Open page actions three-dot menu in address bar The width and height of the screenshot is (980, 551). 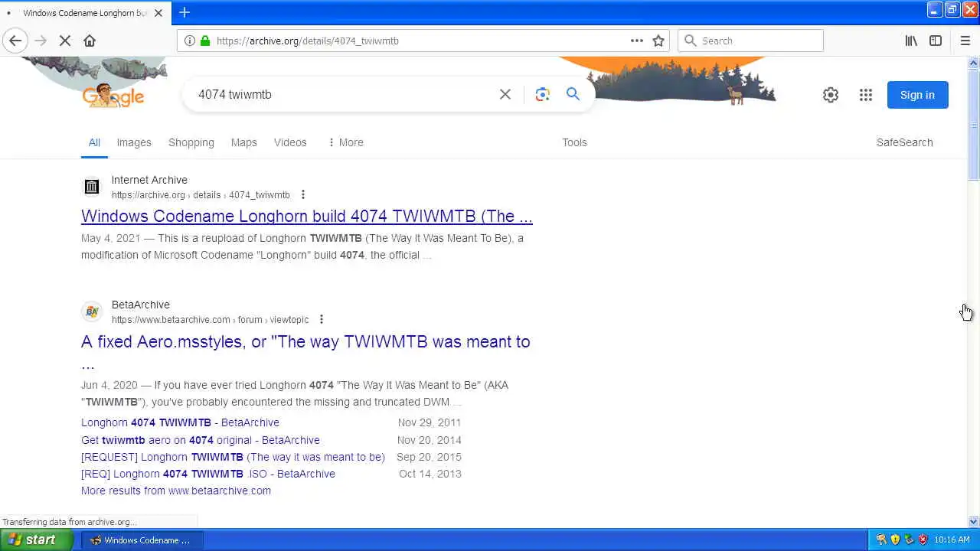pyautogui.click(x=637, y=41)
